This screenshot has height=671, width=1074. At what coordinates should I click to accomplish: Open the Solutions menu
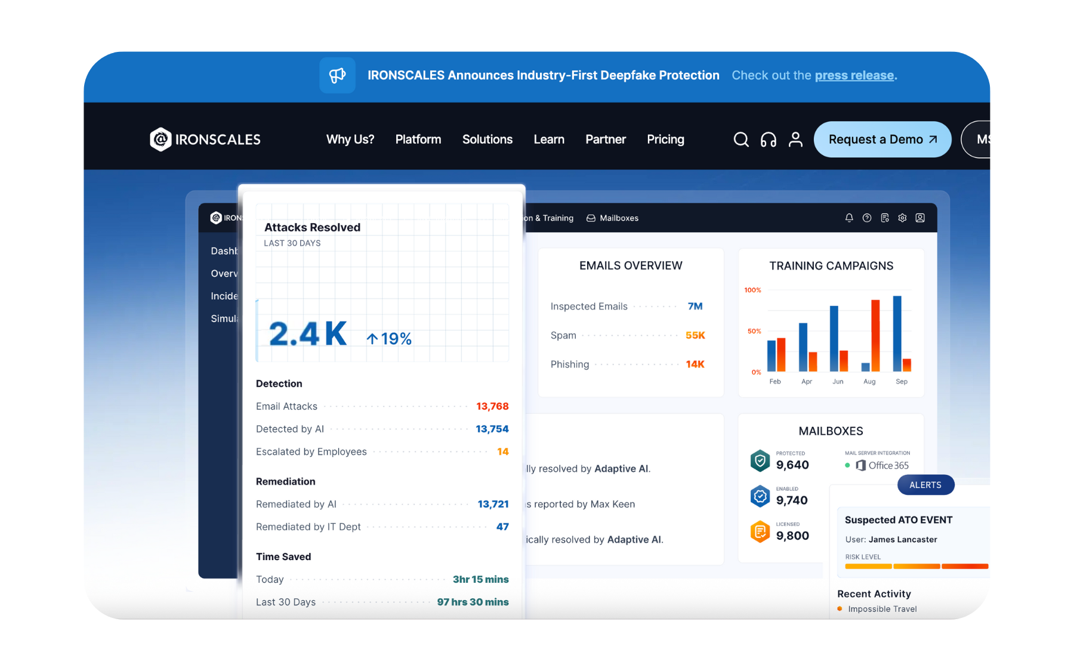487,139
